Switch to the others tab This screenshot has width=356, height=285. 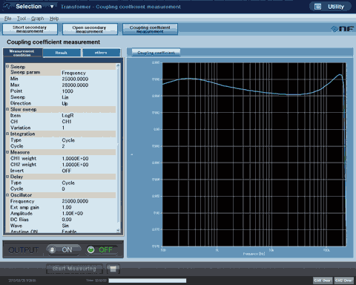pos(101,53)
